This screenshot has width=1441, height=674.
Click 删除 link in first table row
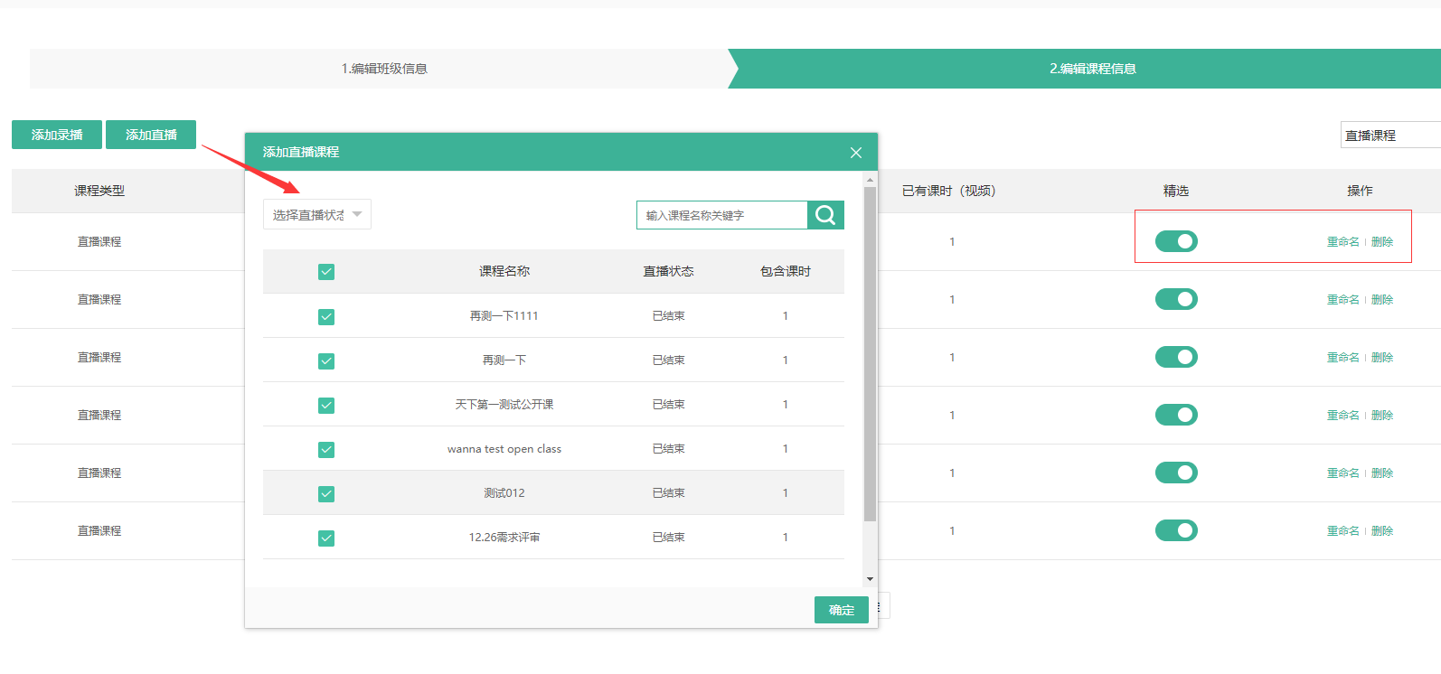pos(1382,242)
